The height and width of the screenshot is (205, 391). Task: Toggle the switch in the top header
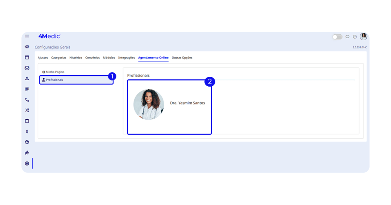click(337, 37)
